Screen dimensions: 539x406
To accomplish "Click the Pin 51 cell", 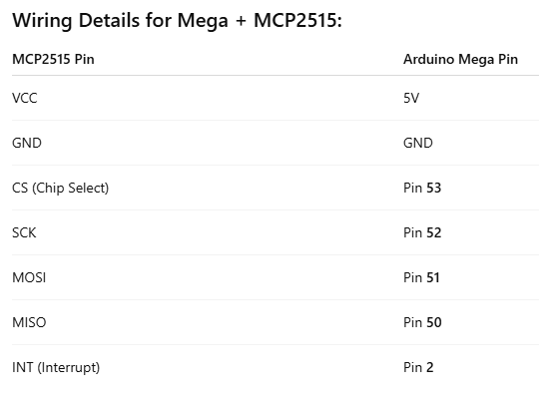I will click(x=421, y=277).
